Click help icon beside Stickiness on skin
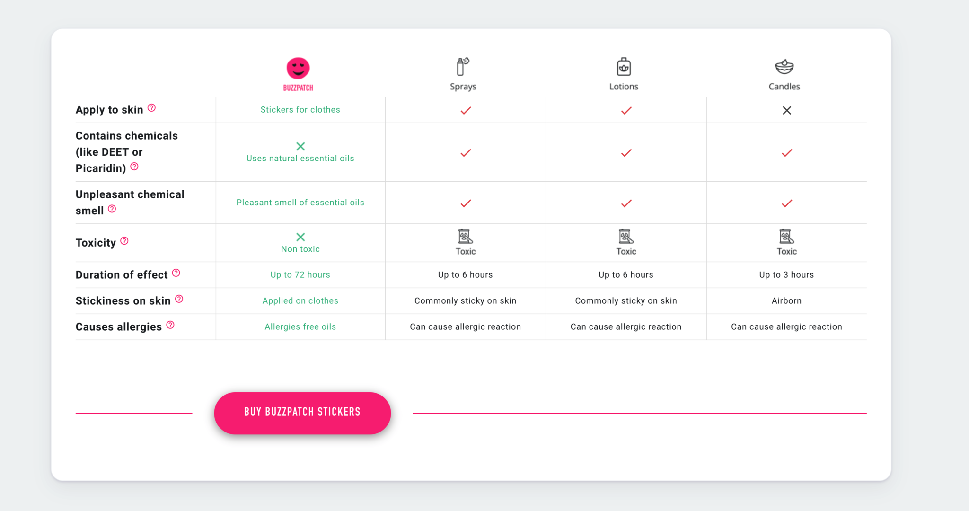The width and height of the screenshot is (969, 511). (x=179, y=299)
